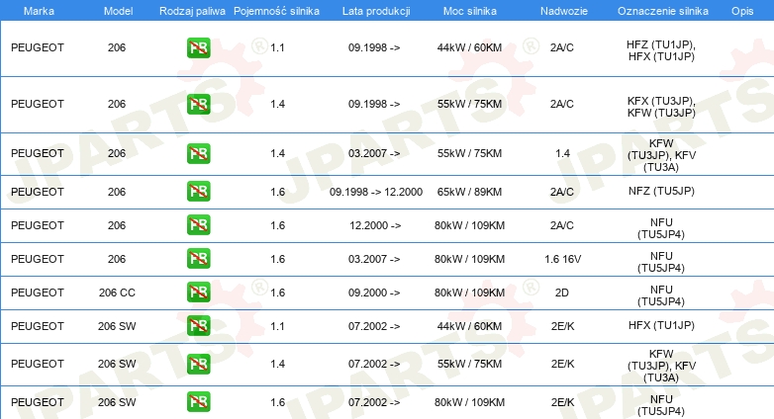
Task: Click the petrol icon in the KFX (TU3JP) row
Action: coord(198,104)
